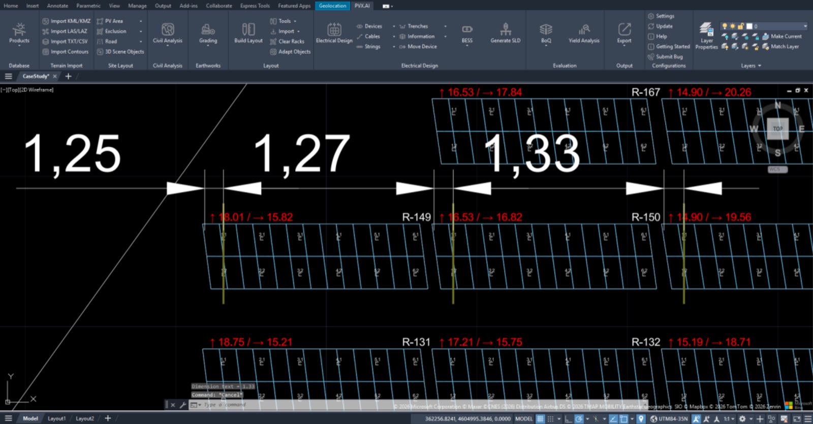Click the Cables button
The image size is (813, 424).
[368, 36]
